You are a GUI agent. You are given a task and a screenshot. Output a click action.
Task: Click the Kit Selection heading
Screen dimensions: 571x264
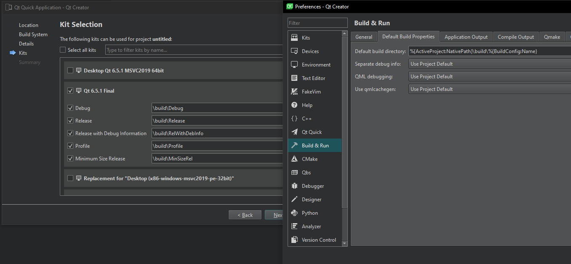[81, 24]
